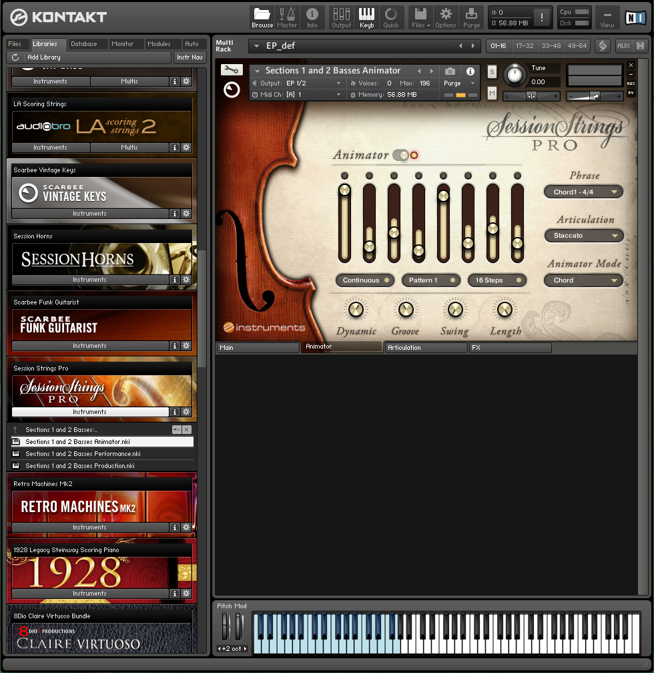Open the EP_def multi rack dropdown arrow

(x=257, y=45)
